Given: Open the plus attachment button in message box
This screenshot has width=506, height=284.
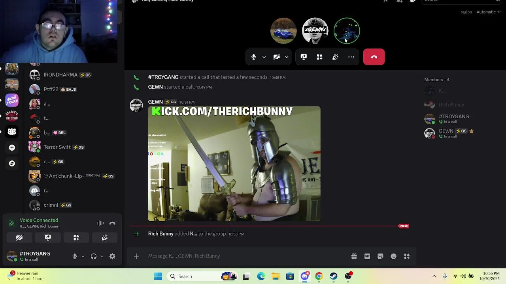Looking at the screenshot, I should (x=136, y=256).
